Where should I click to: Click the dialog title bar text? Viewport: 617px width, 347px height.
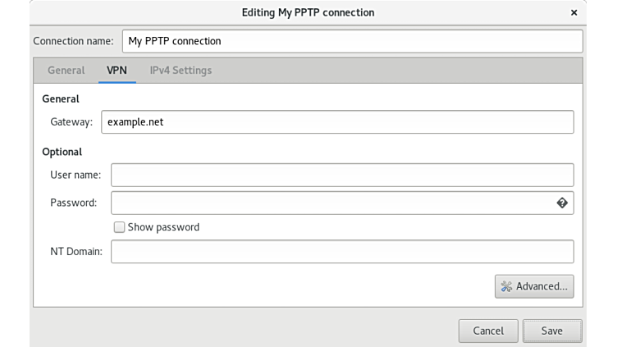[x=308, y=12]
